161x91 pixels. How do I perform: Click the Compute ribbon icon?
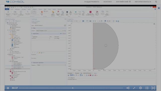tap(76, 13)
